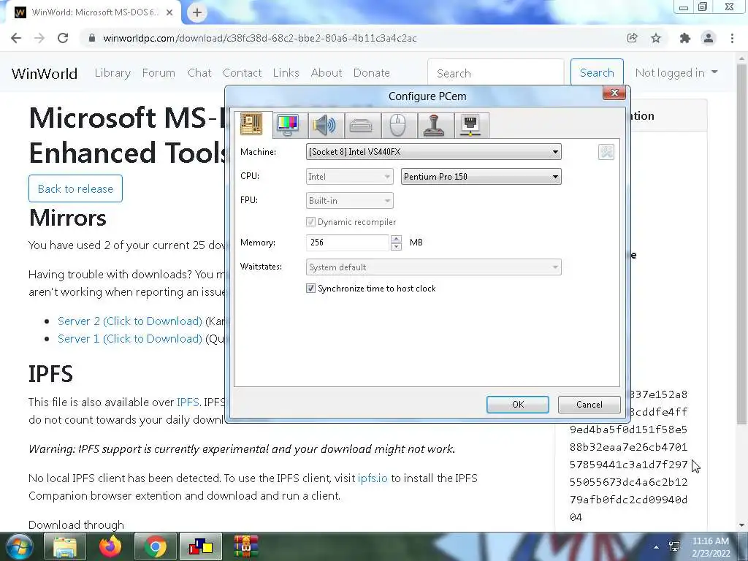Open the Display settings tab icon

pyautogui.click(x=288, y=125)
